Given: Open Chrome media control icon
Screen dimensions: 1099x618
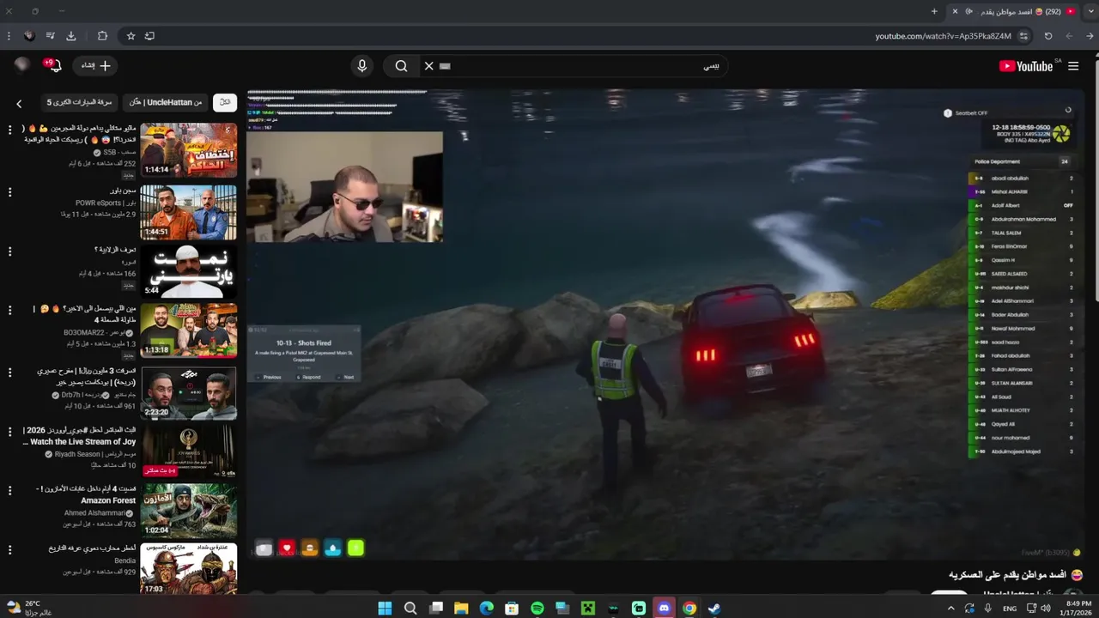Looking at the screenshot, I should click(x=51, y=36).
